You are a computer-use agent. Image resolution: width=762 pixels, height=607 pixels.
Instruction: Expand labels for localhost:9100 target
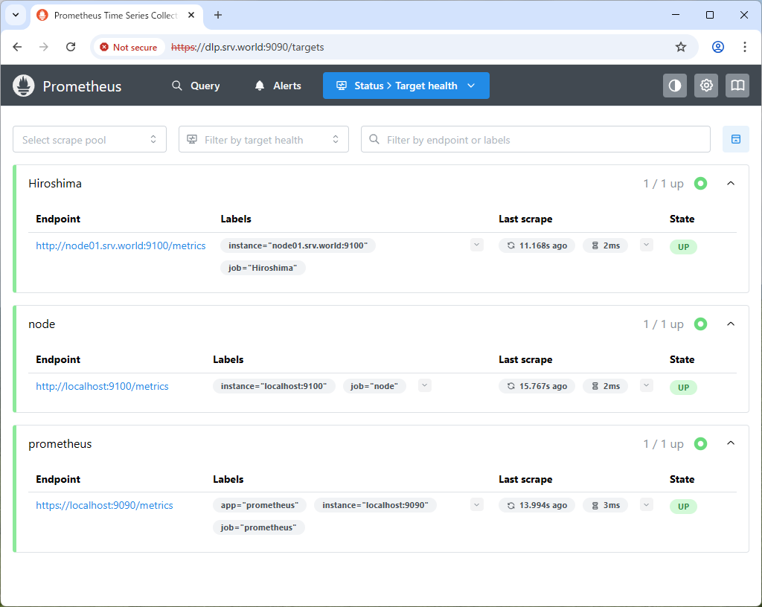tap(425, 385)
